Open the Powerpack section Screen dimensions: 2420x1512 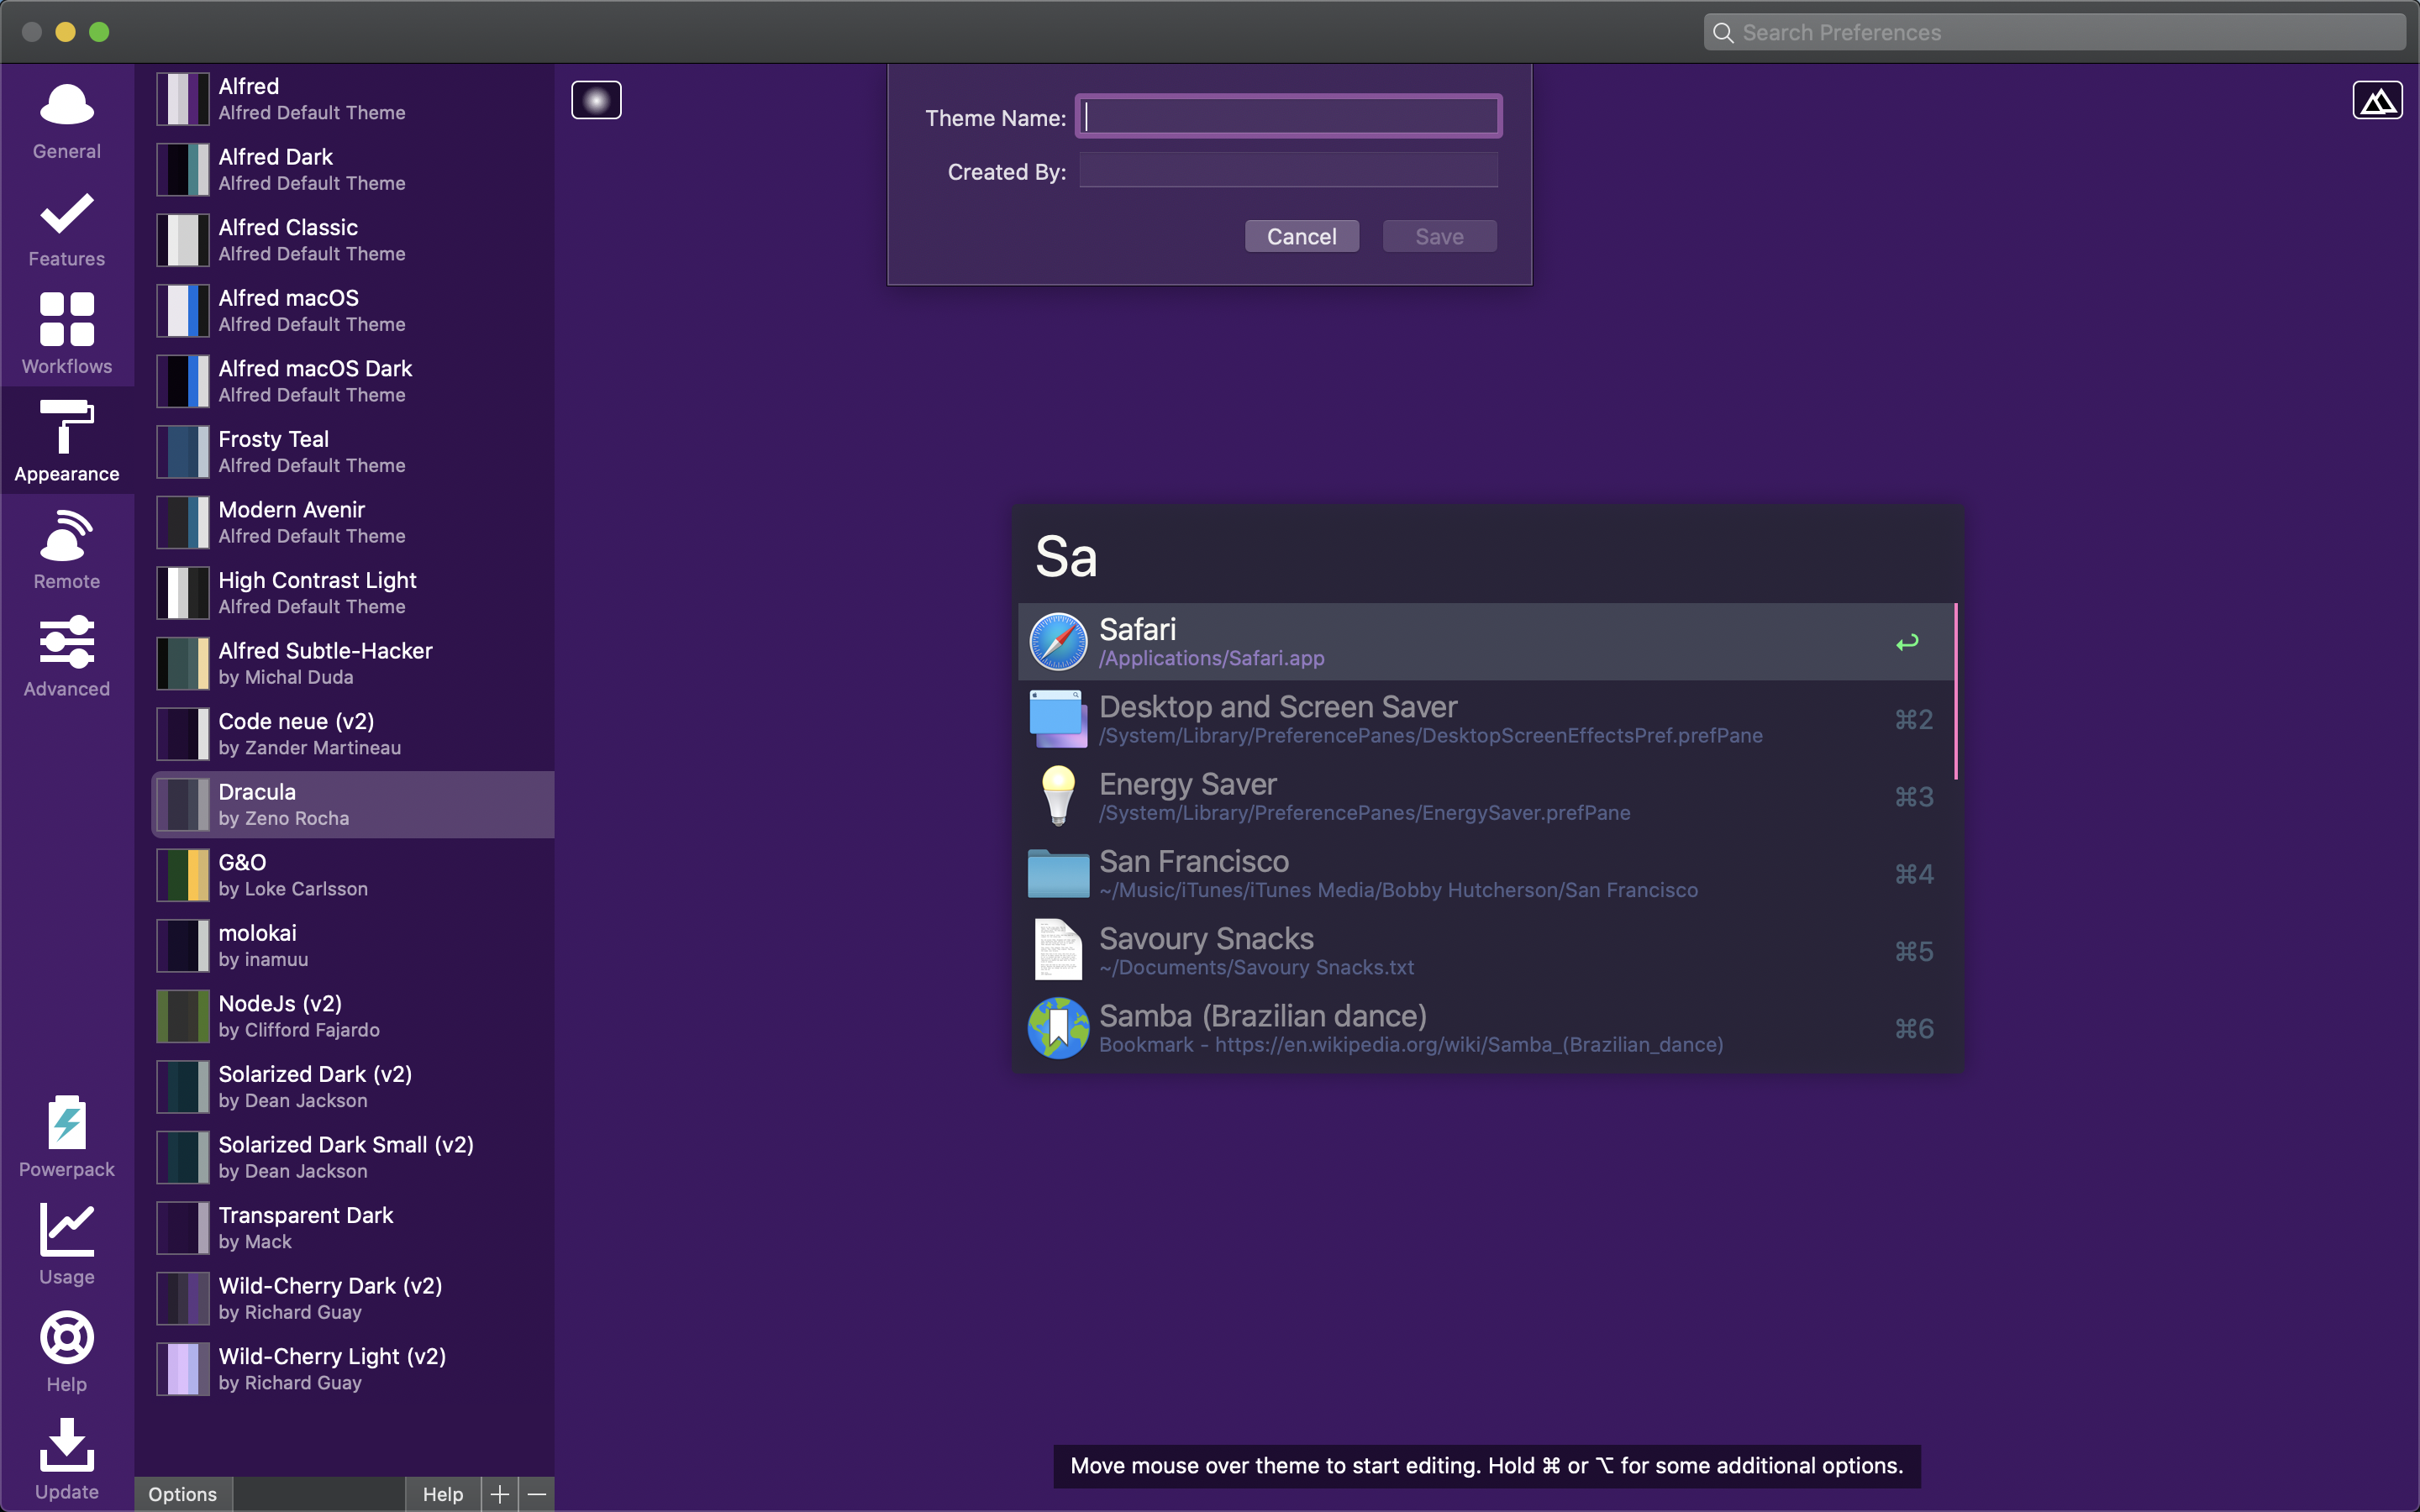click(x=67, y=1137)
